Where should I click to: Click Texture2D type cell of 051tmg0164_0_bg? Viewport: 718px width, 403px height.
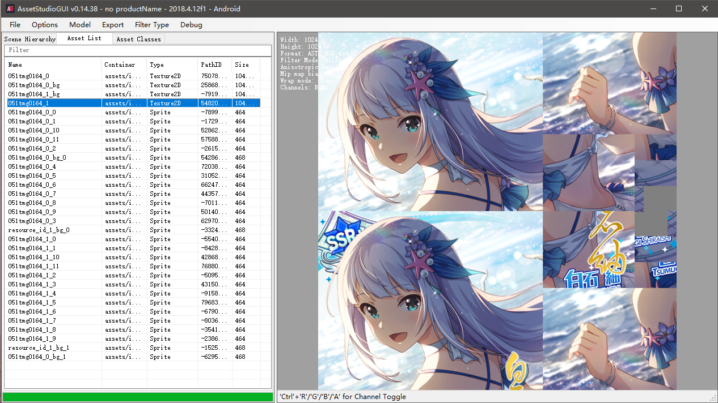click(x=172, y=85)
